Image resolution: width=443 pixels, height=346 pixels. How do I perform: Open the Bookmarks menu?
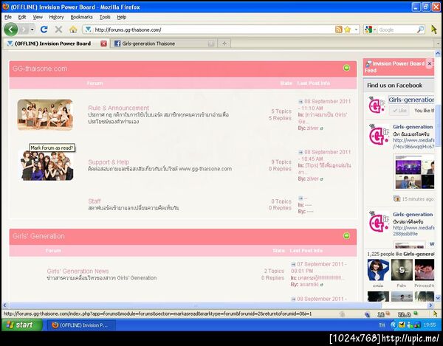[82, 17]
